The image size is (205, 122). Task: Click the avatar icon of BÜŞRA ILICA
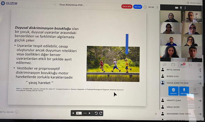click(x=163, y=76)
